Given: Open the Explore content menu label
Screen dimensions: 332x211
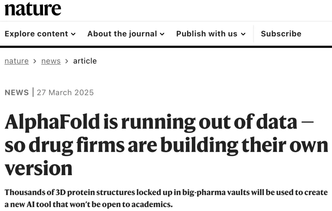Looking at the screenshot, I should point(36,34).
